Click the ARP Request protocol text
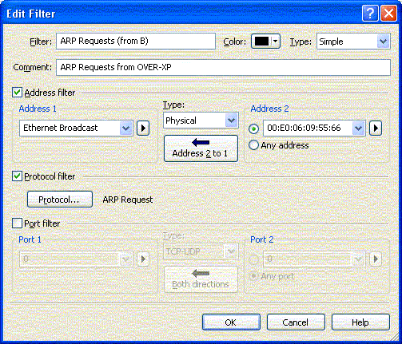The image size is (402, 344). tap(128, 200)
